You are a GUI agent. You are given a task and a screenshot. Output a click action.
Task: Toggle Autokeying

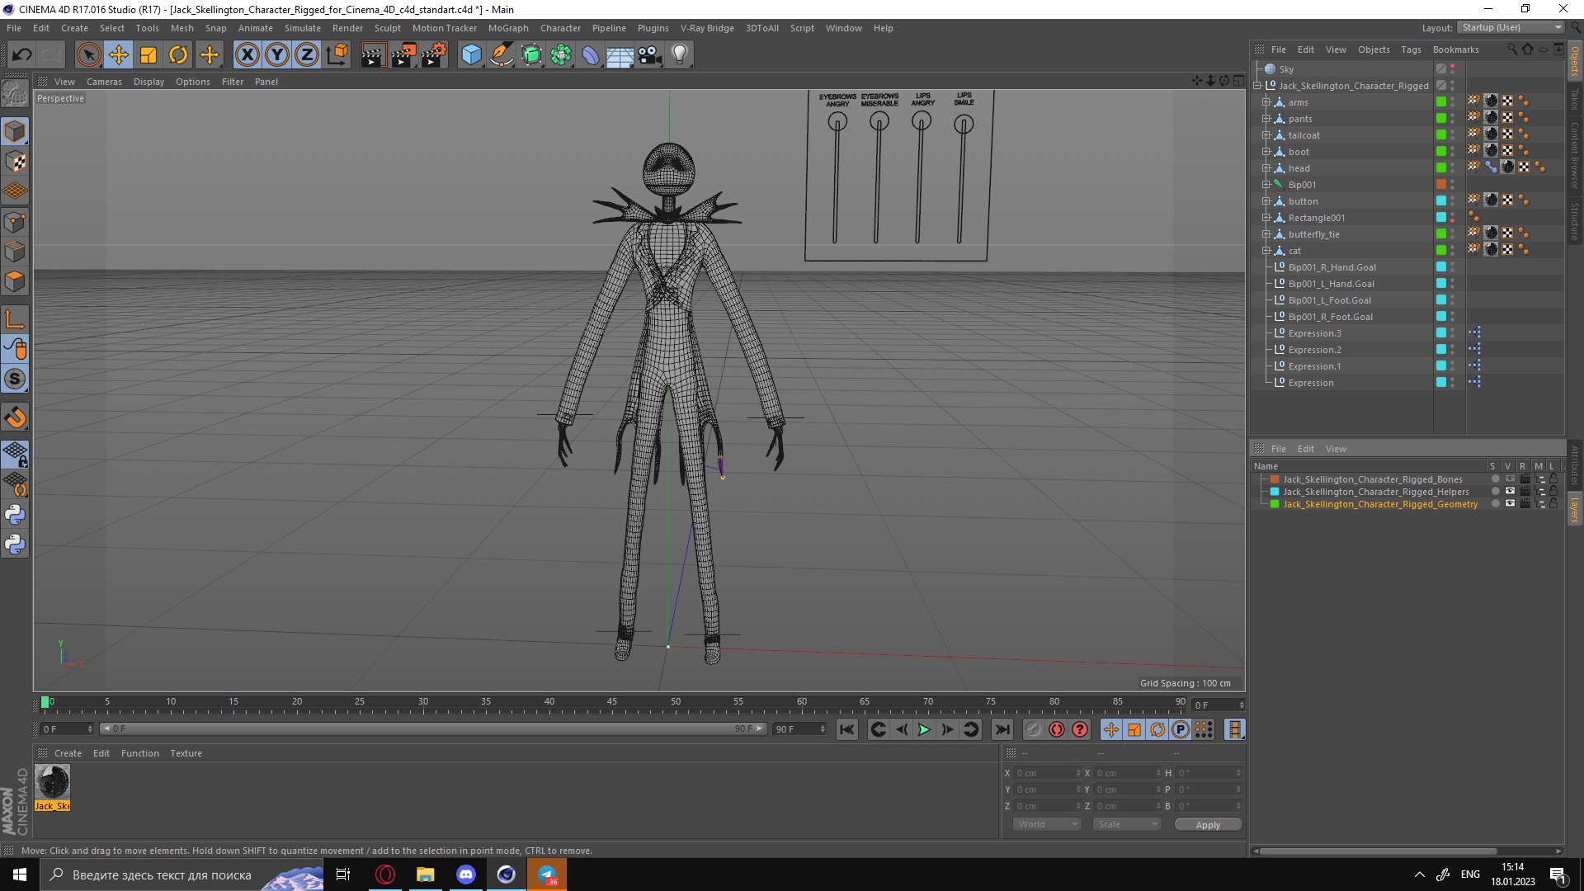pos(1057,729)
